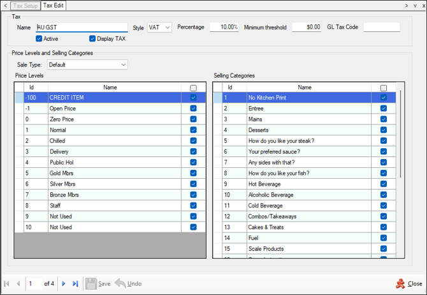Viewport: 427px width, 295px height.
Task: Uncheck the Active checkbox
Action: [39, 38]
